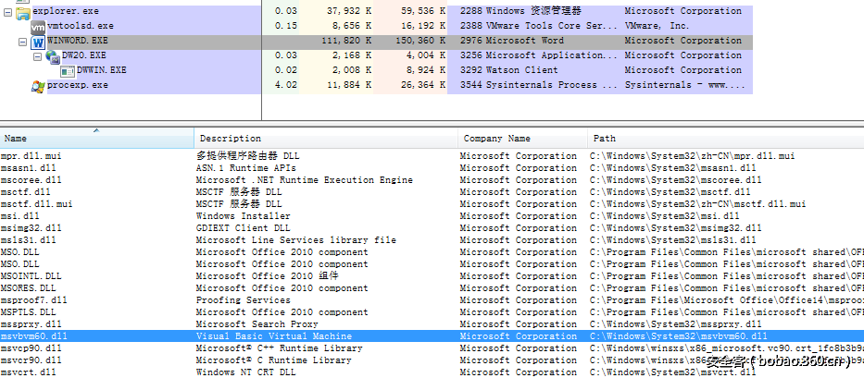The width and height of the screenshot is (864, 378).
Task: Select the MSOINTL.DLL entry
Action: click(x=31, y=276)
